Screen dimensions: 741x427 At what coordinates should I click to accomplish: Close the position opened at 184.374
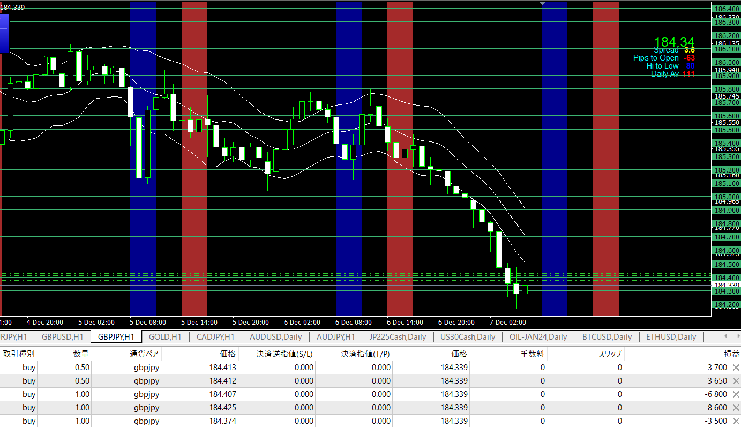pyautogui.click(x=736, y=421)
